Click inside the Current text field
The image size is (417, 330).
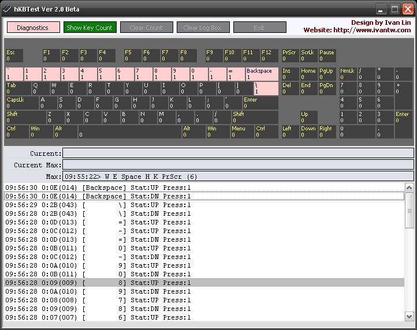(237, 153)
